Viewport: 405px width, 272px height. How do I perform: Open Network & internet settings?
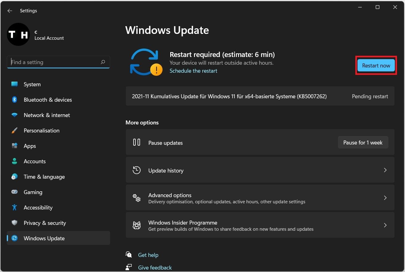click(58, 115)
